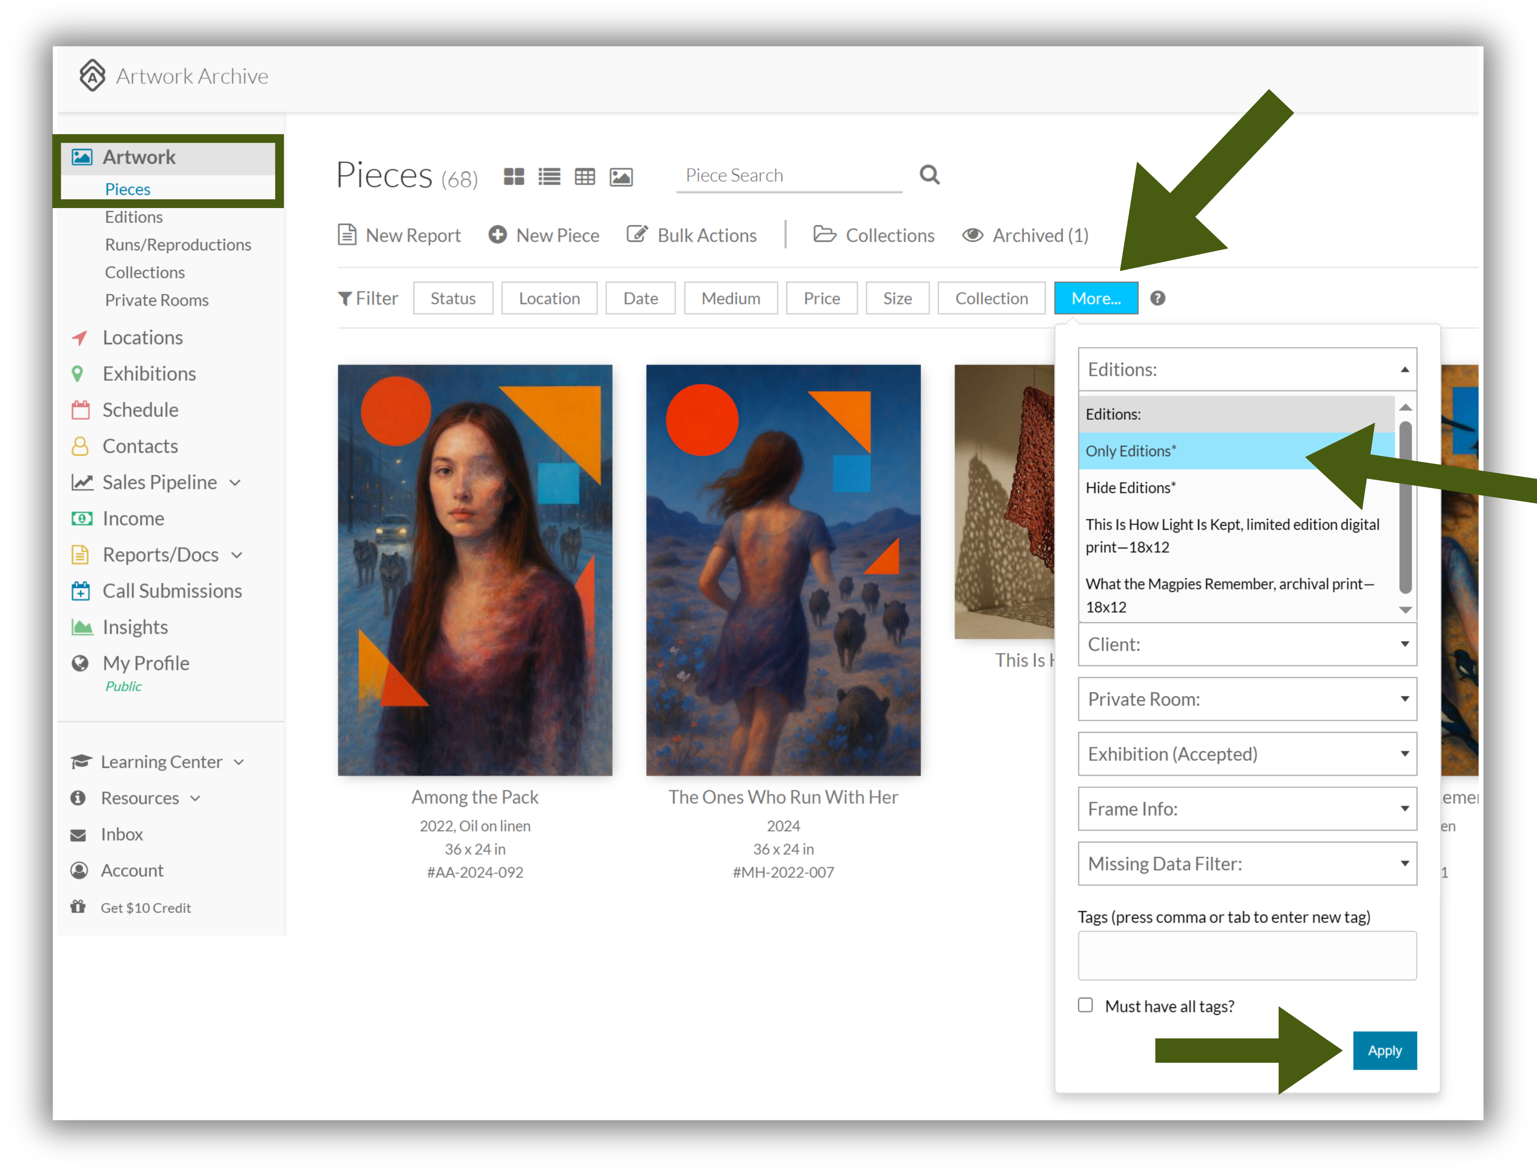Screen dimensions: 1537x1169
Task: Open the Client dropdown
Action: click(1248, 644)
